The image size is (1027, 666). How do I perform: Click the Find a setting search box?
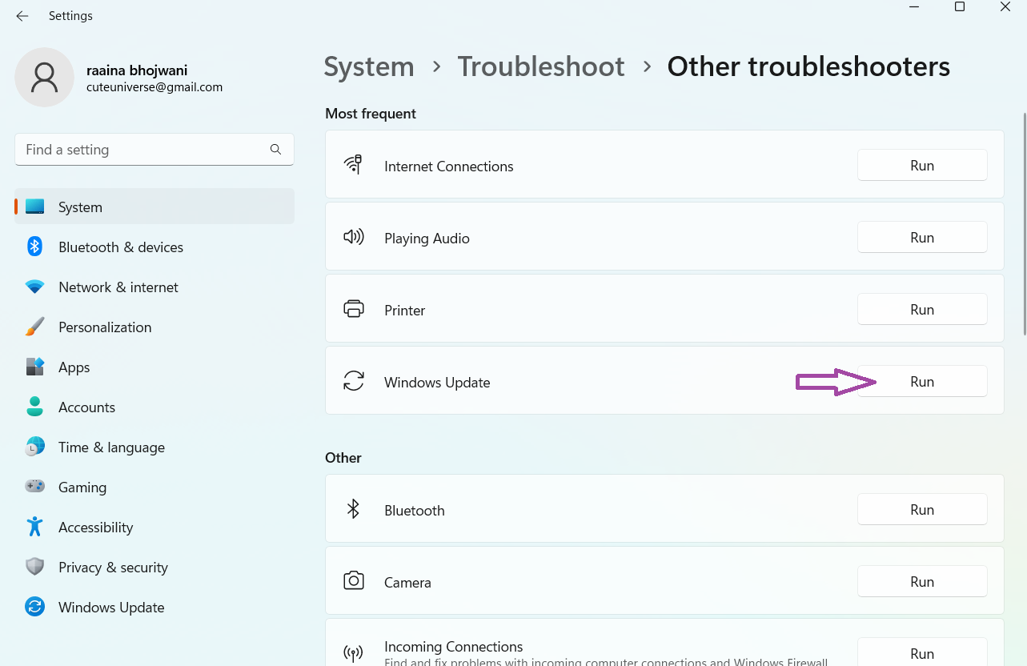tap(144, 150)
